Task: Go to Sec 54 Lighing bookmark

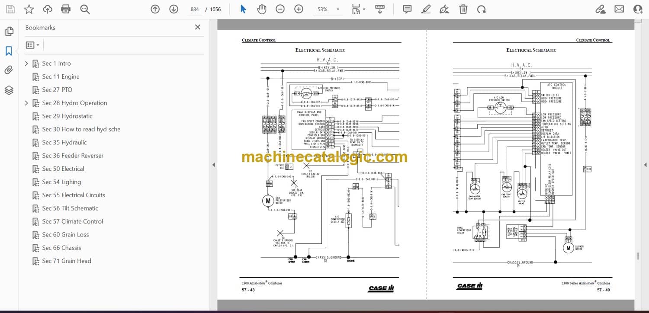Action: [61, 182]
